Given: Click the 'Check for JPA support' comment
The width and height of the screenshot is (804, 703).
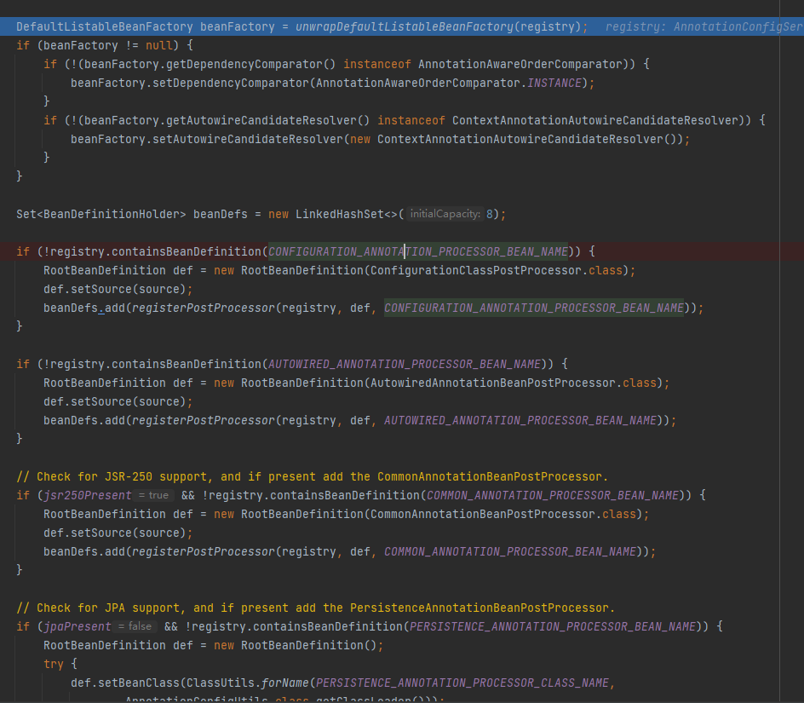Looking at the screenshot, I should click(x=315, y=608).
